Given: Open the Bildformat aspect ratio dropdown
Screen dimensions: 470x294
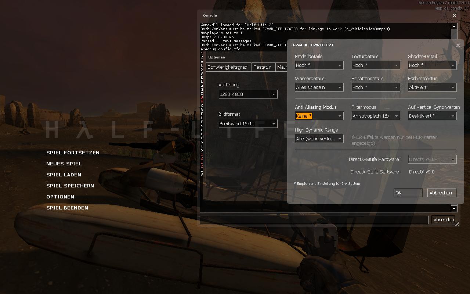Looking at the screenshot, I should (x=248, y=123).
